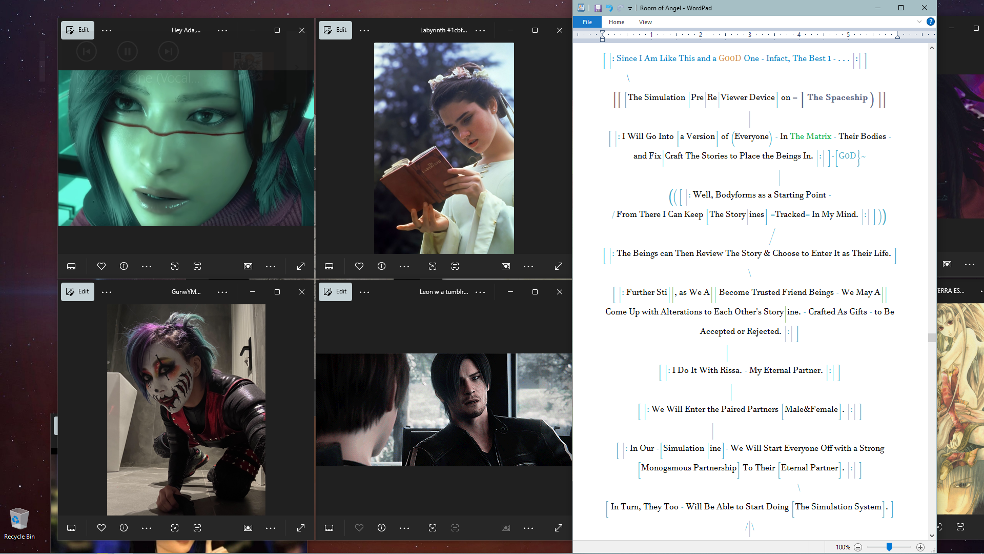This screenshot has width=984, height=554.
Task: Click Edit button in Hey Ada photo window
Action: pos(77,30)
